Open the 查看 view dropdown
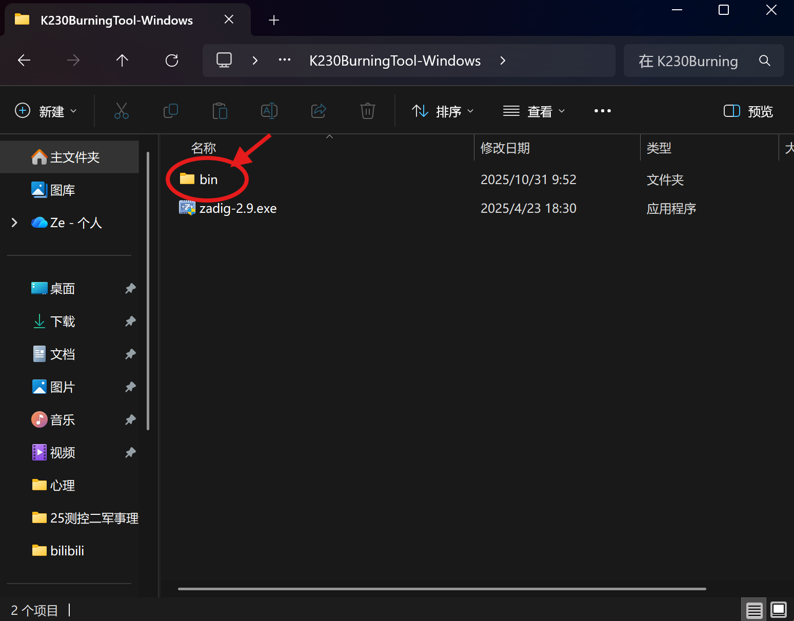794x621 pixels. (534, 111)
